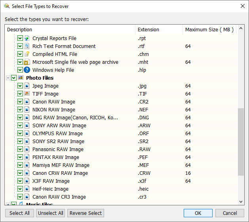
Task: Close the Select File Types dialog
Action: (x=243, y=6)
